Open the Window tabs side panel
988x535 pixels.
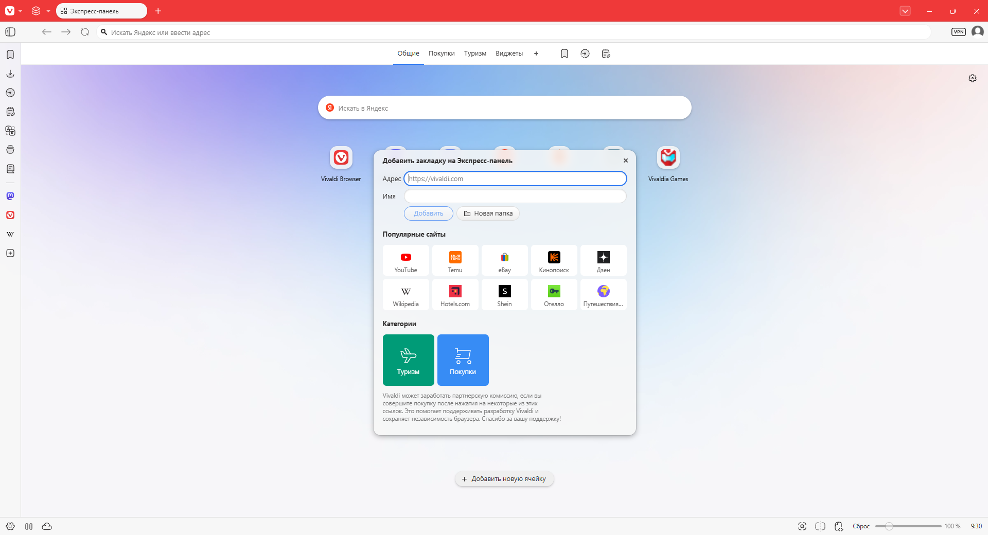[x=10, y=150]
